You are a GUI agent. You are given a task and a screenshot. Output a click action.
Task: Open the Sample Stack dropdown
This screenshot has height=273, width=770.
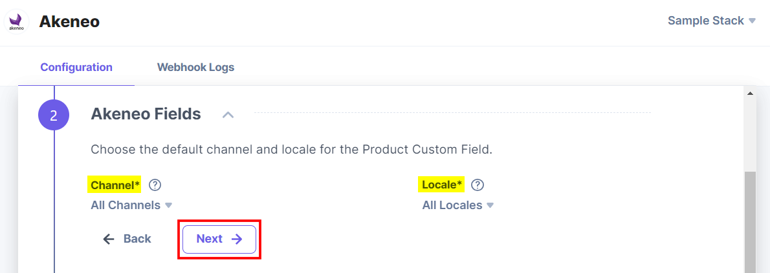712,21
